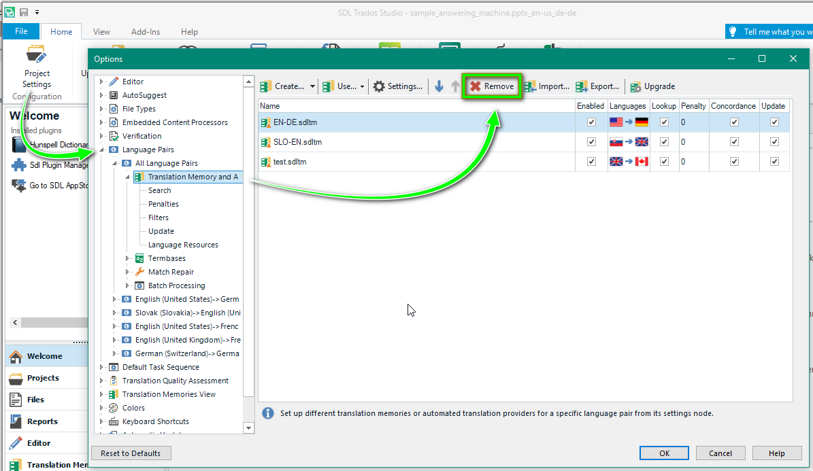This screenshot has height=471, width=813.
Task: Click the Verification icon in options tree
Action: point(114,136)
